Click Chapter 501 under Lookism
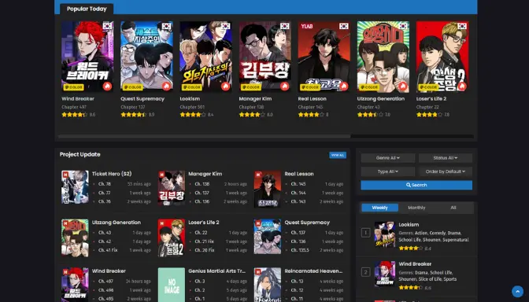The width and height of the screenshot is (529, 302). pos(192,107)
